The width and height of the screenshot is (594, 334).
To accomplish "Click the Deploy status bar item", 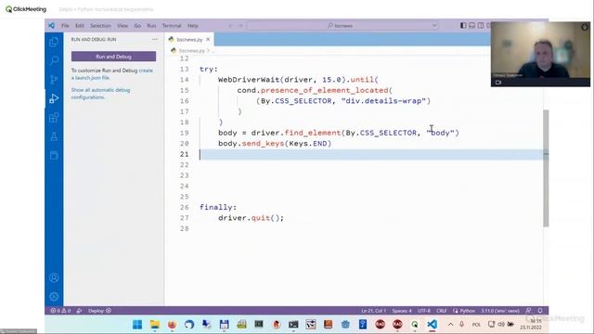I will pyautogui.click(x=99, y=311).
